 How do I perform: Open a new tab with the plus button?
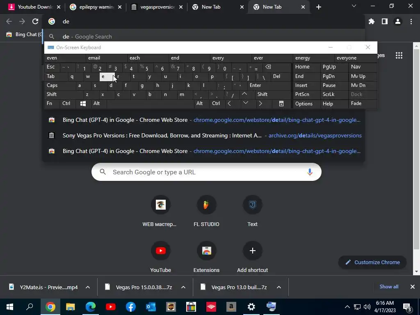click(x=318, y=7)
